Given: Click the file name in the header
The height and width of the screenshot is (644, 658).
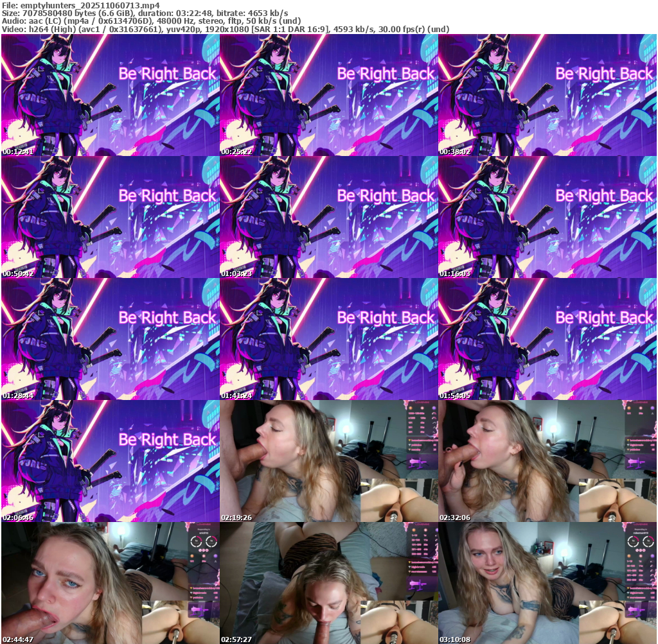Looking at the screenshot, I should point(80,4).
